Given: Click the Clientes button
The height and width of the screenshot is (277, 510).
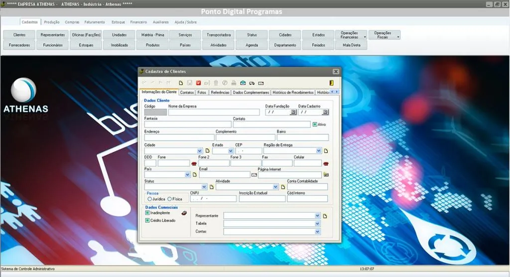Looking at the screenshot, I should 19,35.
